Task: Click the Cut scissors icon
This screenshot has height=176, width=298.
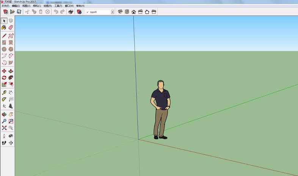Action: coord(27,12)
